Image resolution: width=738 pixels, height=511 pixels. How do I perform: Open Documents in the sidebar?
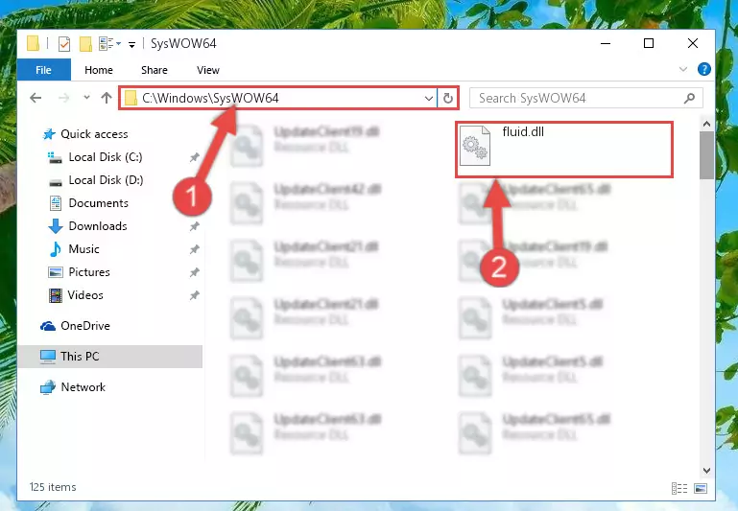pos(89,203)
